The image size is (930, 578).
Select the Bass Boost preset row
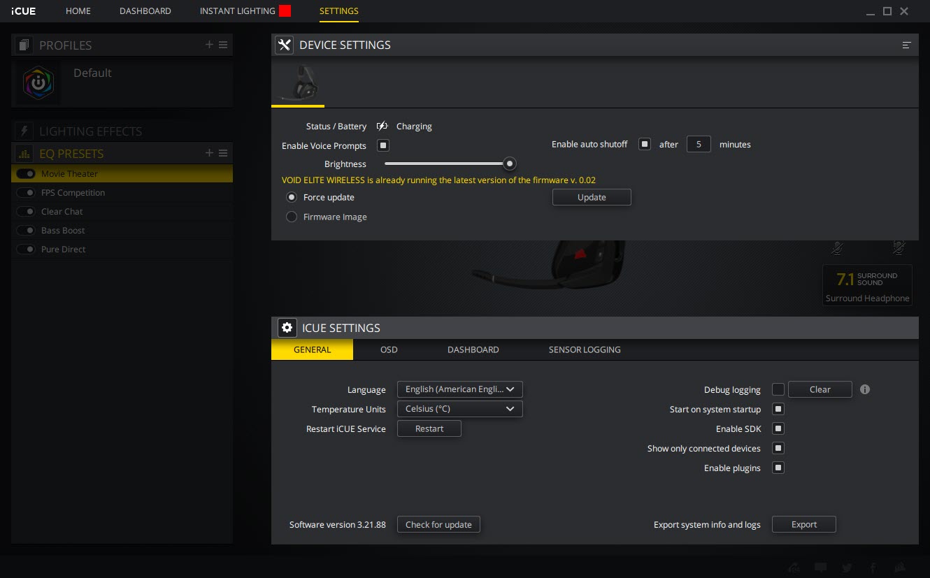[x=122, y=230]
